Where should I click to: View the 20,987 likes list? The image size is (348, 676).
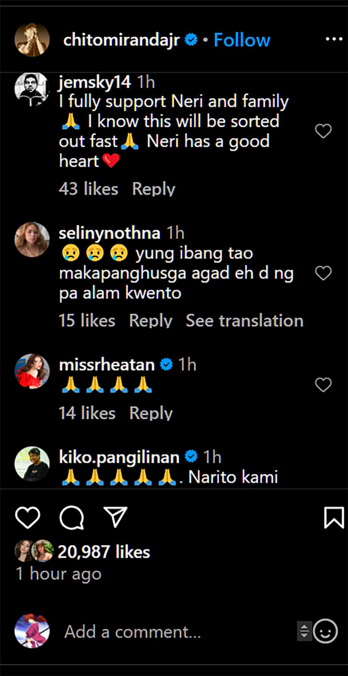[104, 552]
